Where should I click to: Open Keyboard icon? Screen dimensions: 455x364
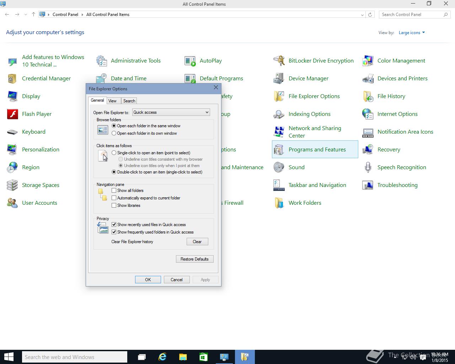click(12, 132)
